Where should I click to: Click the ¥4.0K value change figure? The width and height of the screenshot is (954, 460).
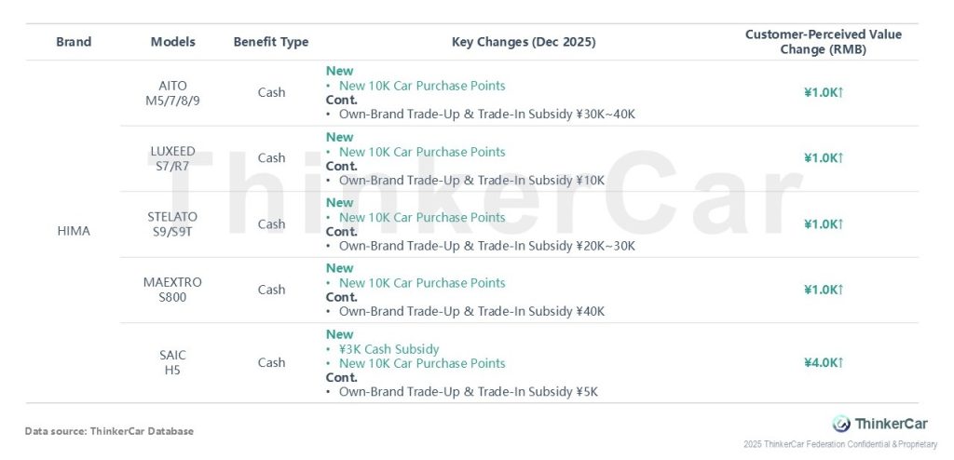(824, 362)
